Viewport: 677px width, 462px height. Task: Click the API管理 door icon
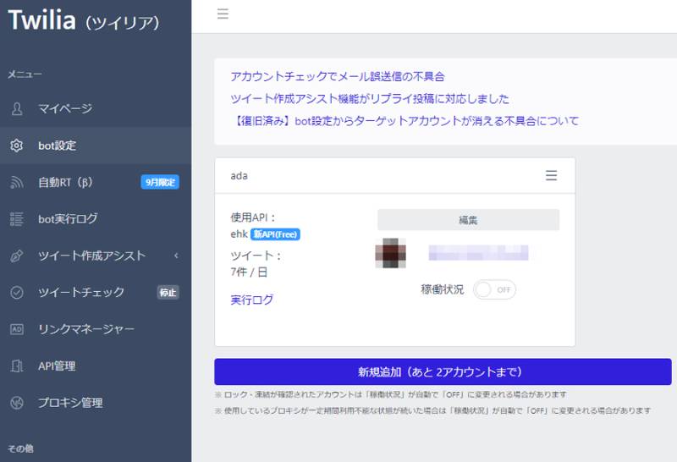(16, 366)
